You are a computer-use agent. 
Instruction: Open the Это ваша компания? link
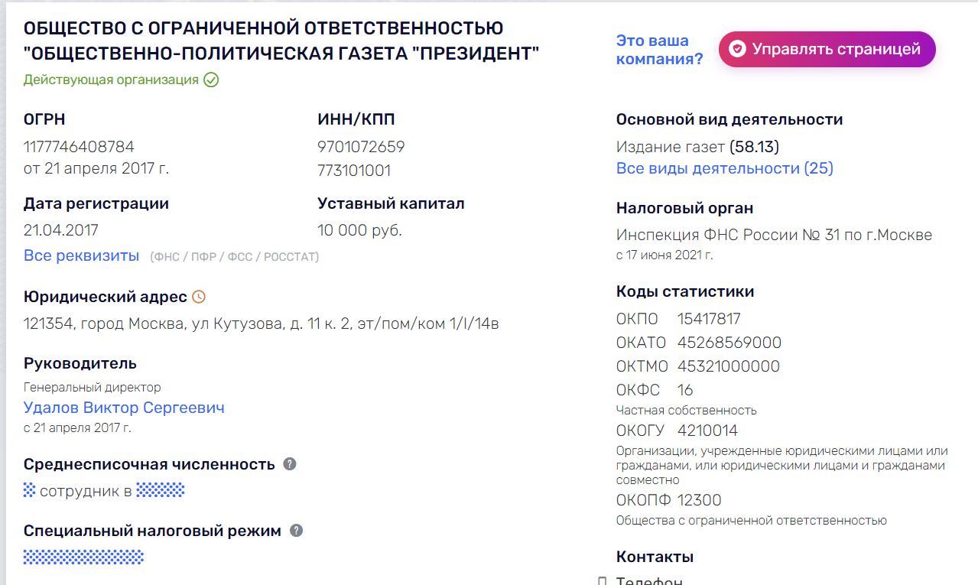(659, 50)
